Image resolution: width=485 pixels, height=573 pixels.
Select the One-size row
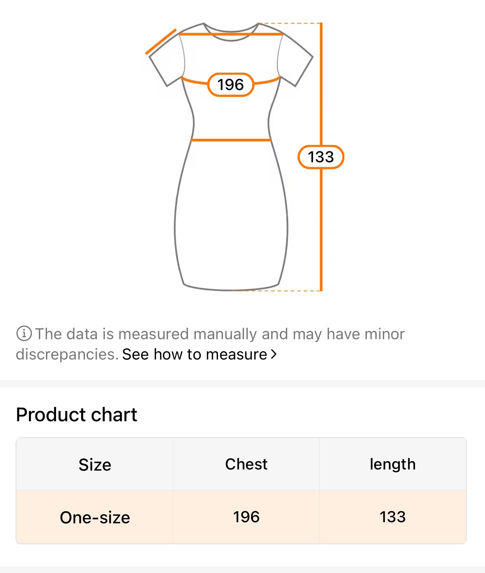pos(95,517)
